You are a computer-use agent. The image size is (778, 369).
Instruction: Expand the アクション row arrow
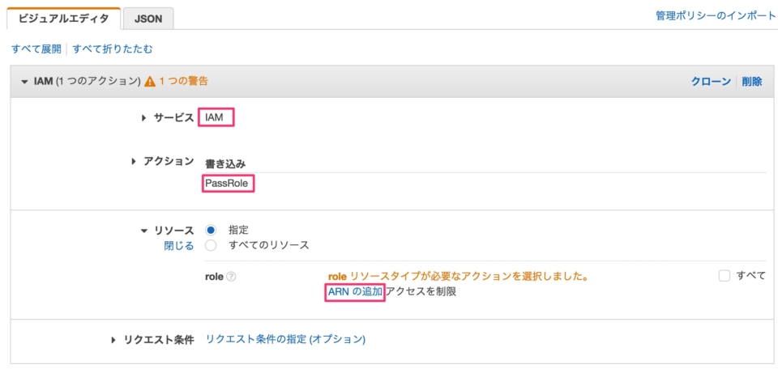tap(134, 162)
